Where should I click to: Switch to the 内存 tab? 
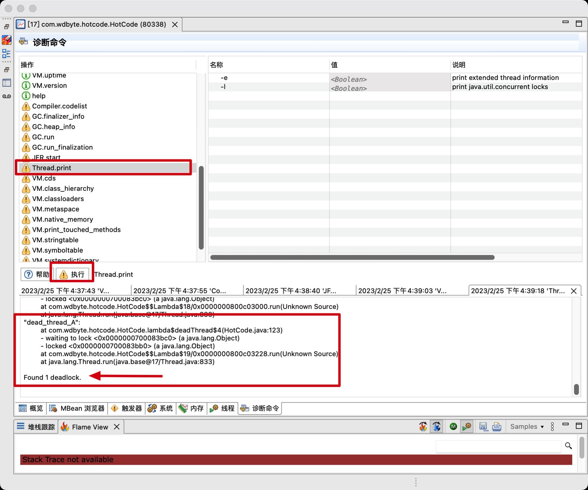pyautogui.click(x=191, y=408)
